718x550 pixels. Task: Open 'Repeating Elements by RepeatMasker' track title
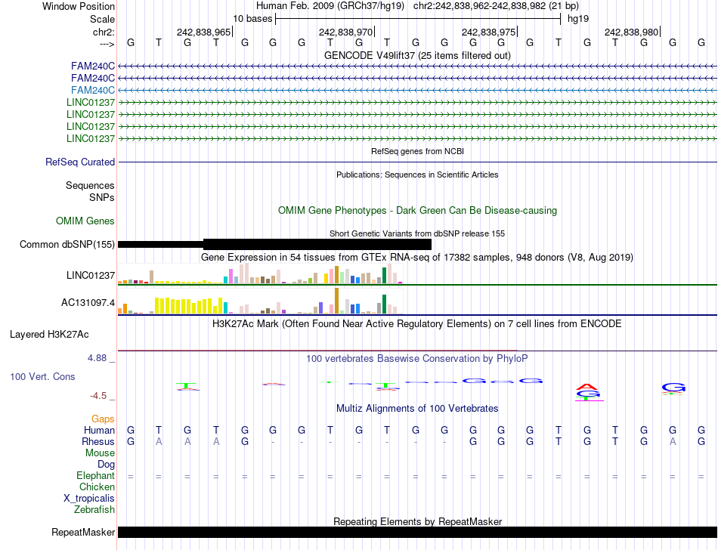pos(417,521)
